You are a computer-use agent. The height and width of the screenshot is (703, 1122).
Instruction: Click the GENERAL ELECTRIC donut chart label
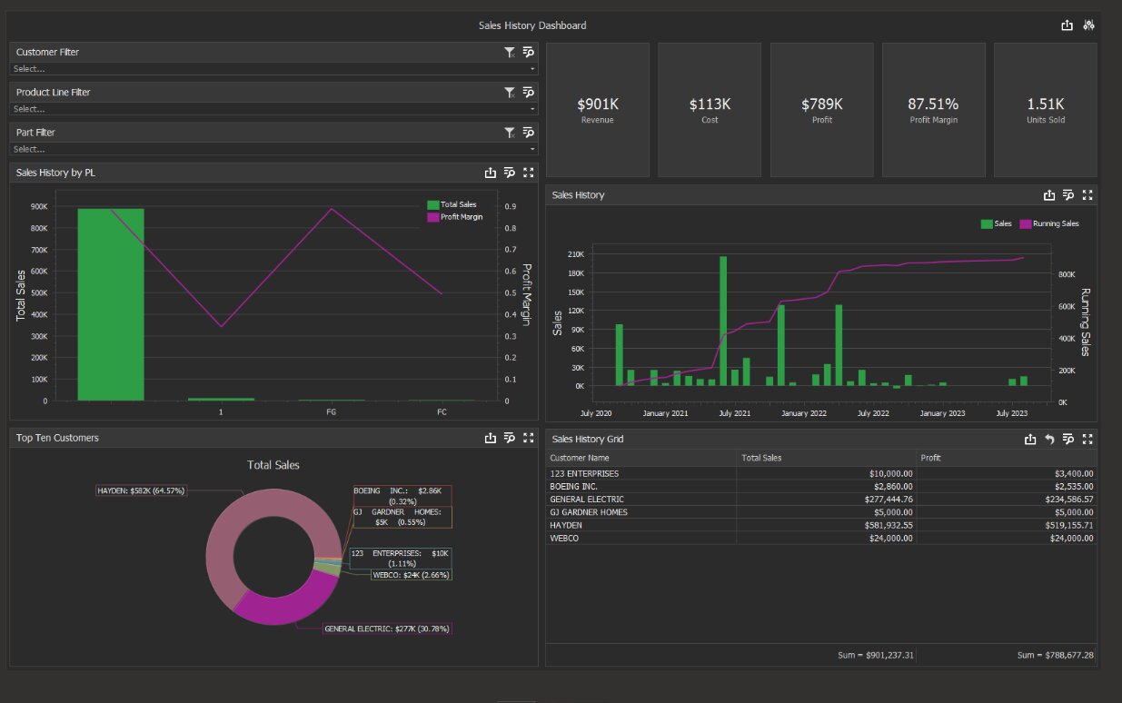387,629
